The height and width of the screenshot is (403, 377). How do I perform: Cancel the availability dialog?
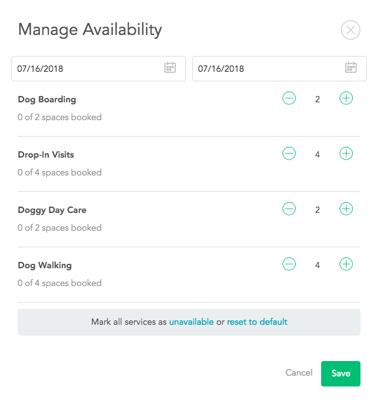299,372
